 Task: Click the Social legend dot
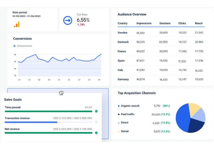pyautogui.click(x=119, y=131)
